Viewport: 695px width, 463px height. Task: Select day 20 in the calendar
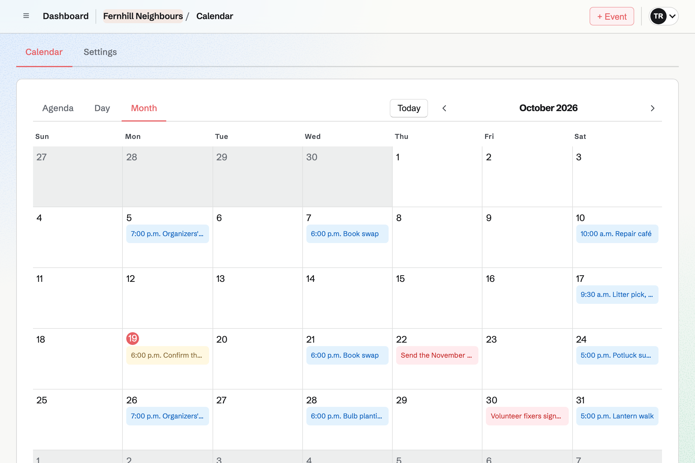222,339
